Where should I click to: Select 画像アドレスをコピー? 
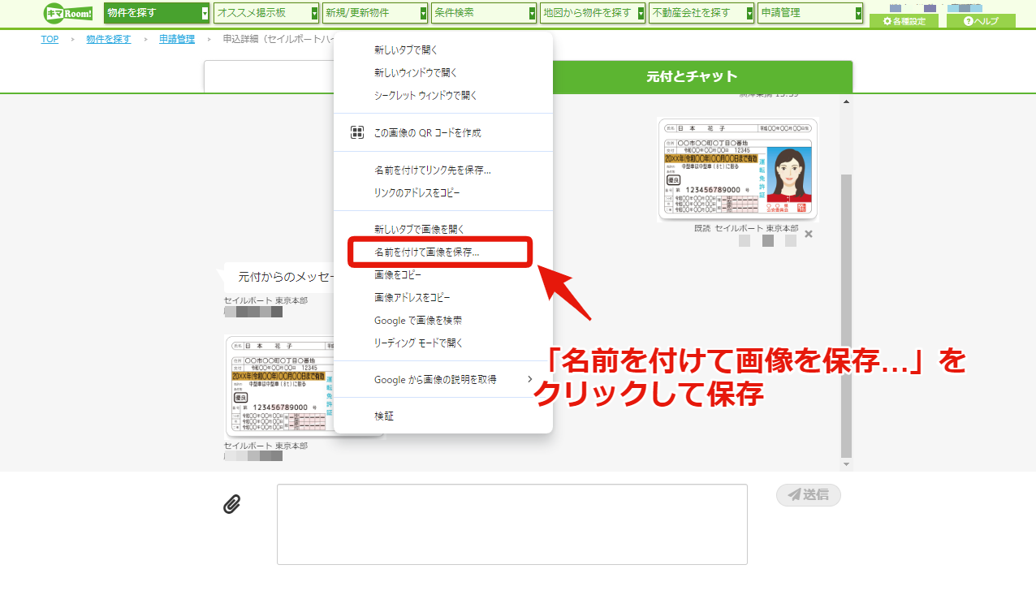443,298
